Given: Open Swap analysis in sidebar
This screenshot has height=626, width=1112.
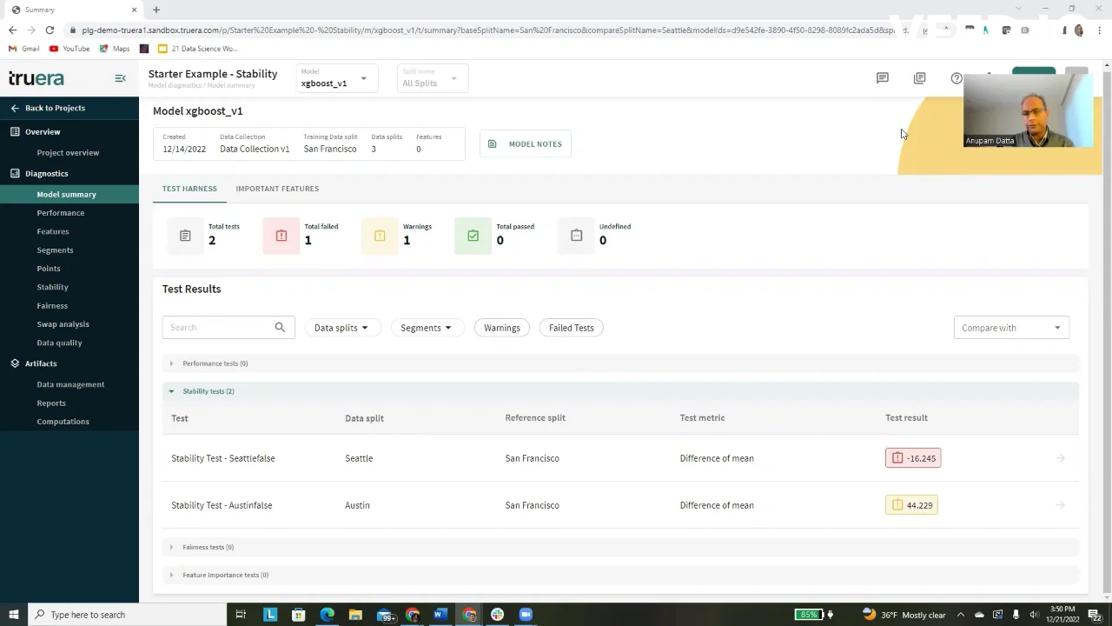Looking at the screenshot, I should coord(63,324).
